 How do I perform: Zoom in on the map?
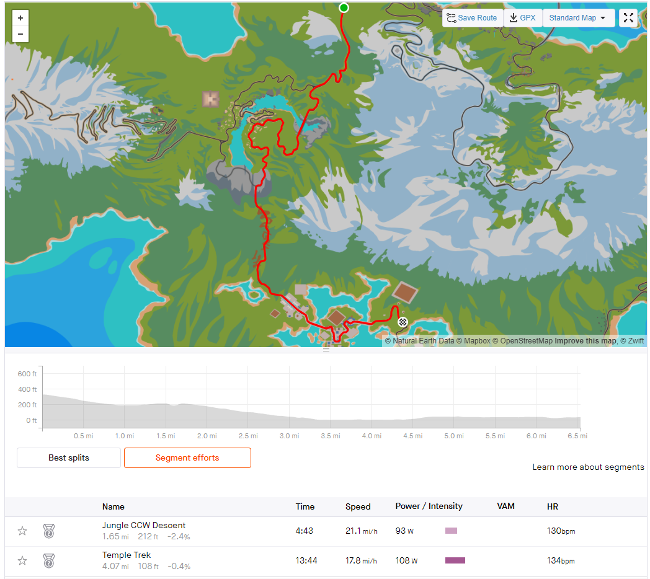click(x=20, y=18)
